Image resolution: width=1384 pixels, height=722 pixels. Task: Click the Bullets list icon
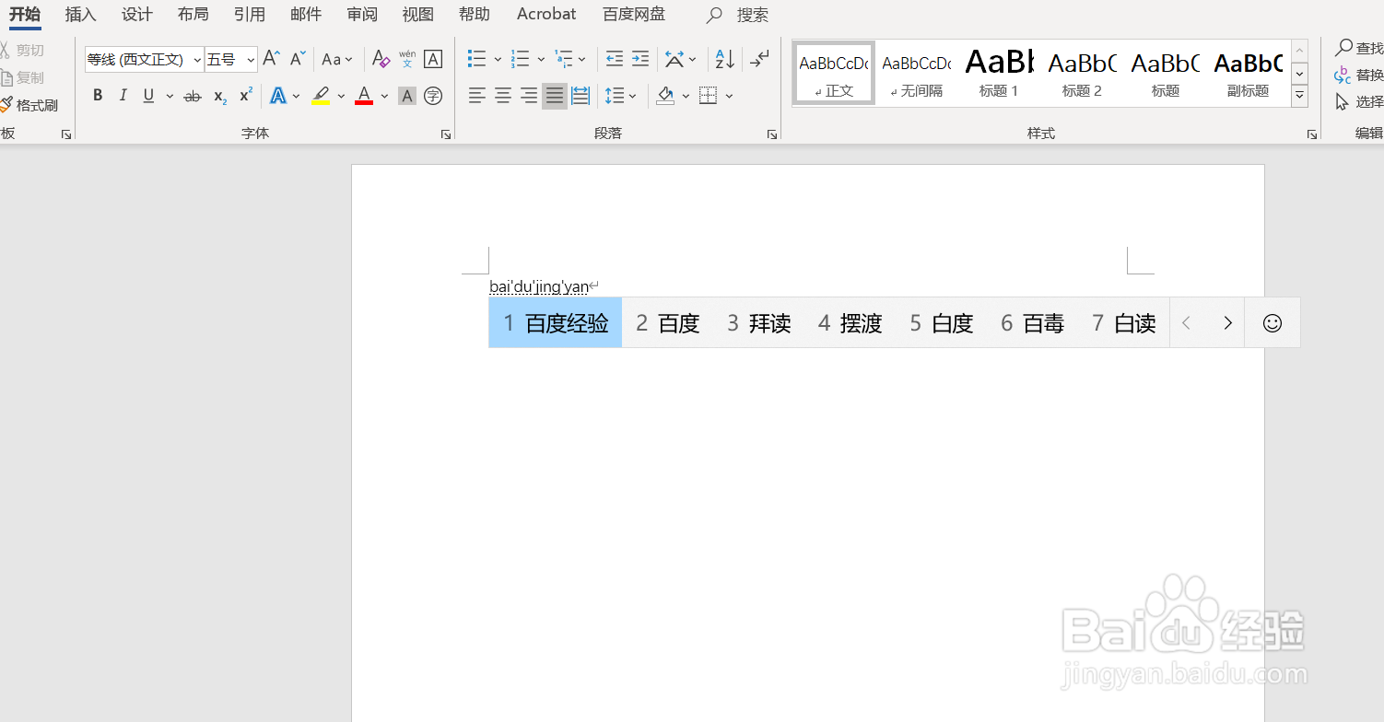point(476,59)
